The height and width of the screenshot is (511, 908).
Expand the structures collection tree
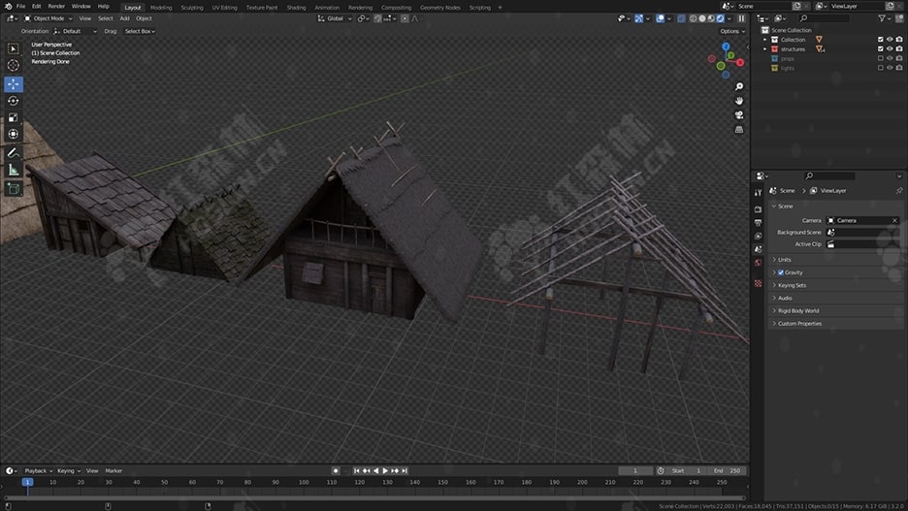click(x=764, y=48)
